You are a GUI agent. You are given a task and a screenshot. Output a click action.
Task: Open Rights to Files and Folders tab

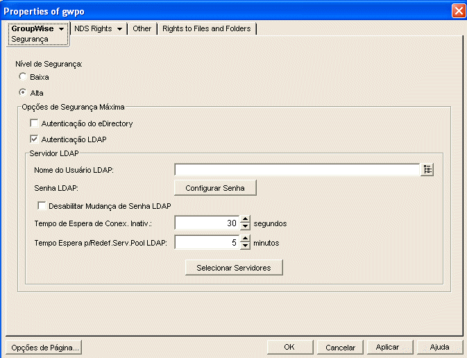206,28
